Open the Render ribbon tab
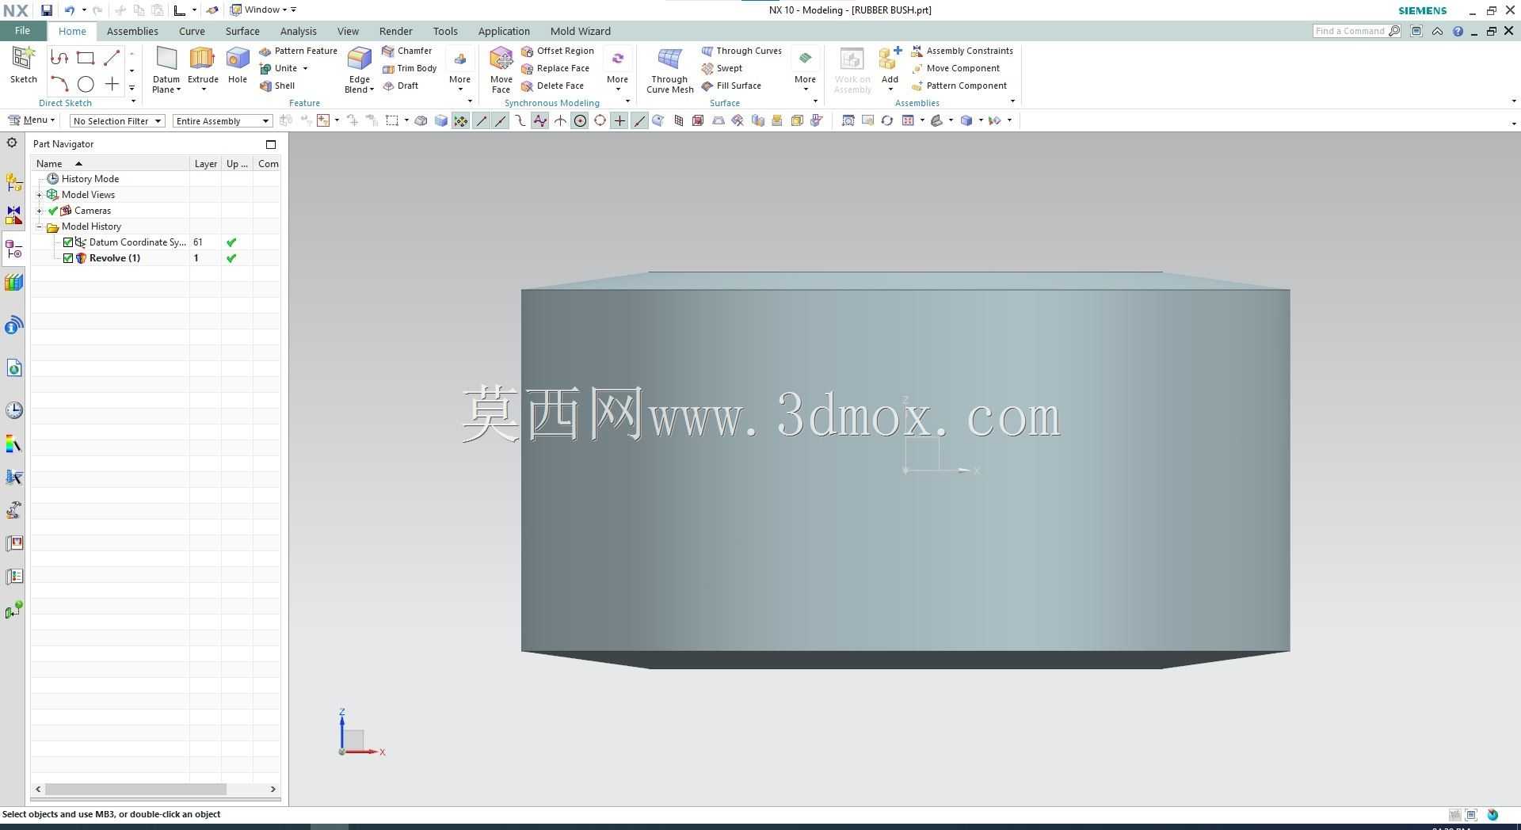1521x830 pixels. pos(395,32)
